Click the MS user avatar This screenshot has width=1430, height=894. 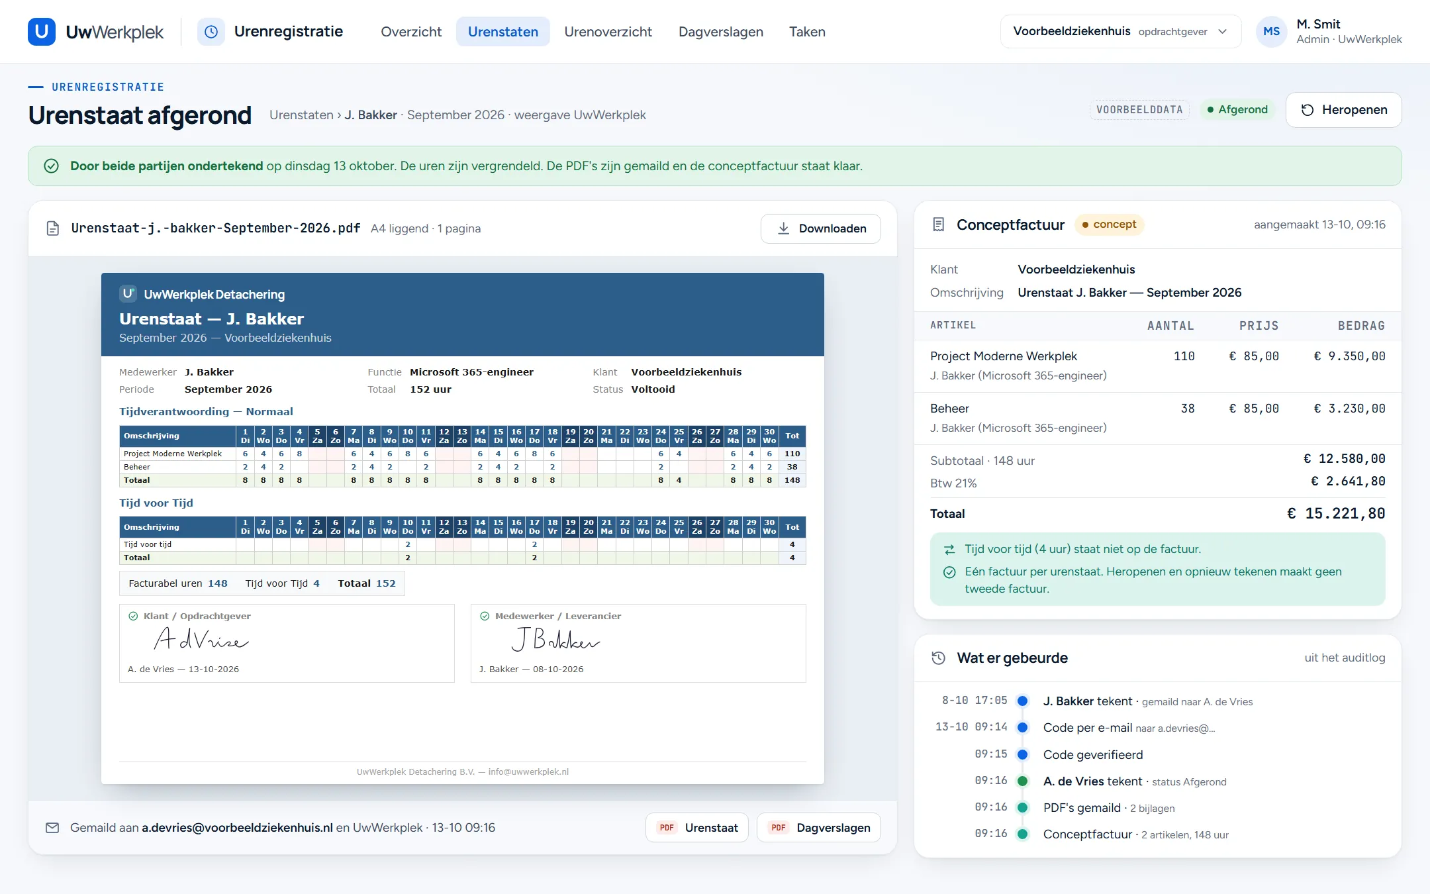pos(1271,32)
